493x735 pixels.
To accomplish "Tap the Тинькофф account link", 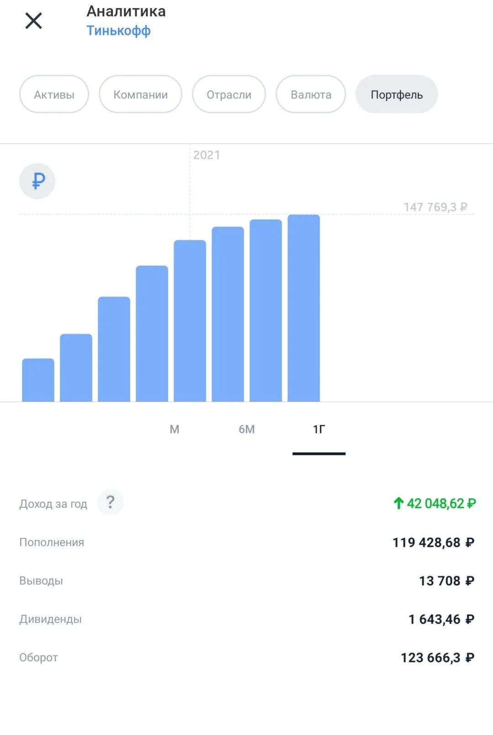I will [118, 31].
